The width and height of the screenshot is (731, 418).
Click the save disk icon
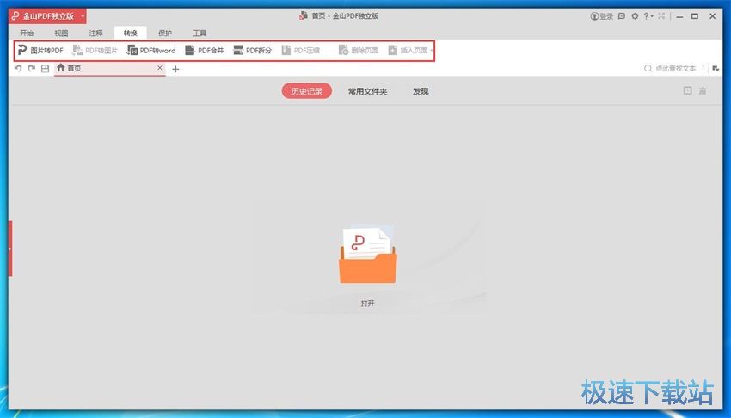click(x=46, y=69)
